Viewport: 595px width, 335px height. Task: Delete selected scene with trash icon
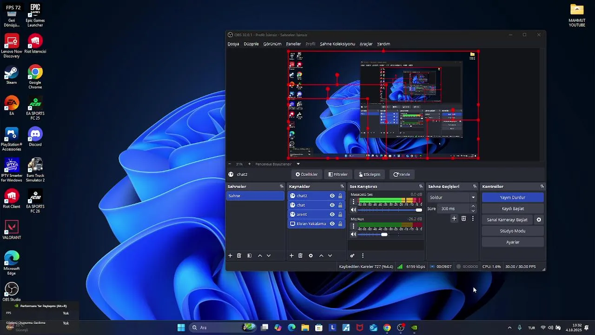tap(239, 255)
